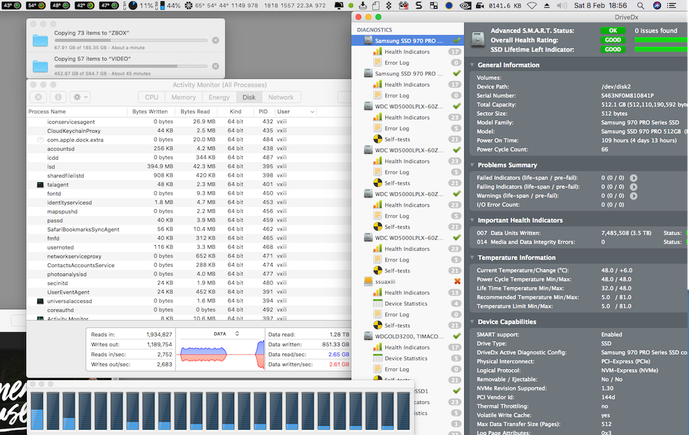Select the lsd process row
The width and height of the screenshot is (689, 435).
(189, 167)
